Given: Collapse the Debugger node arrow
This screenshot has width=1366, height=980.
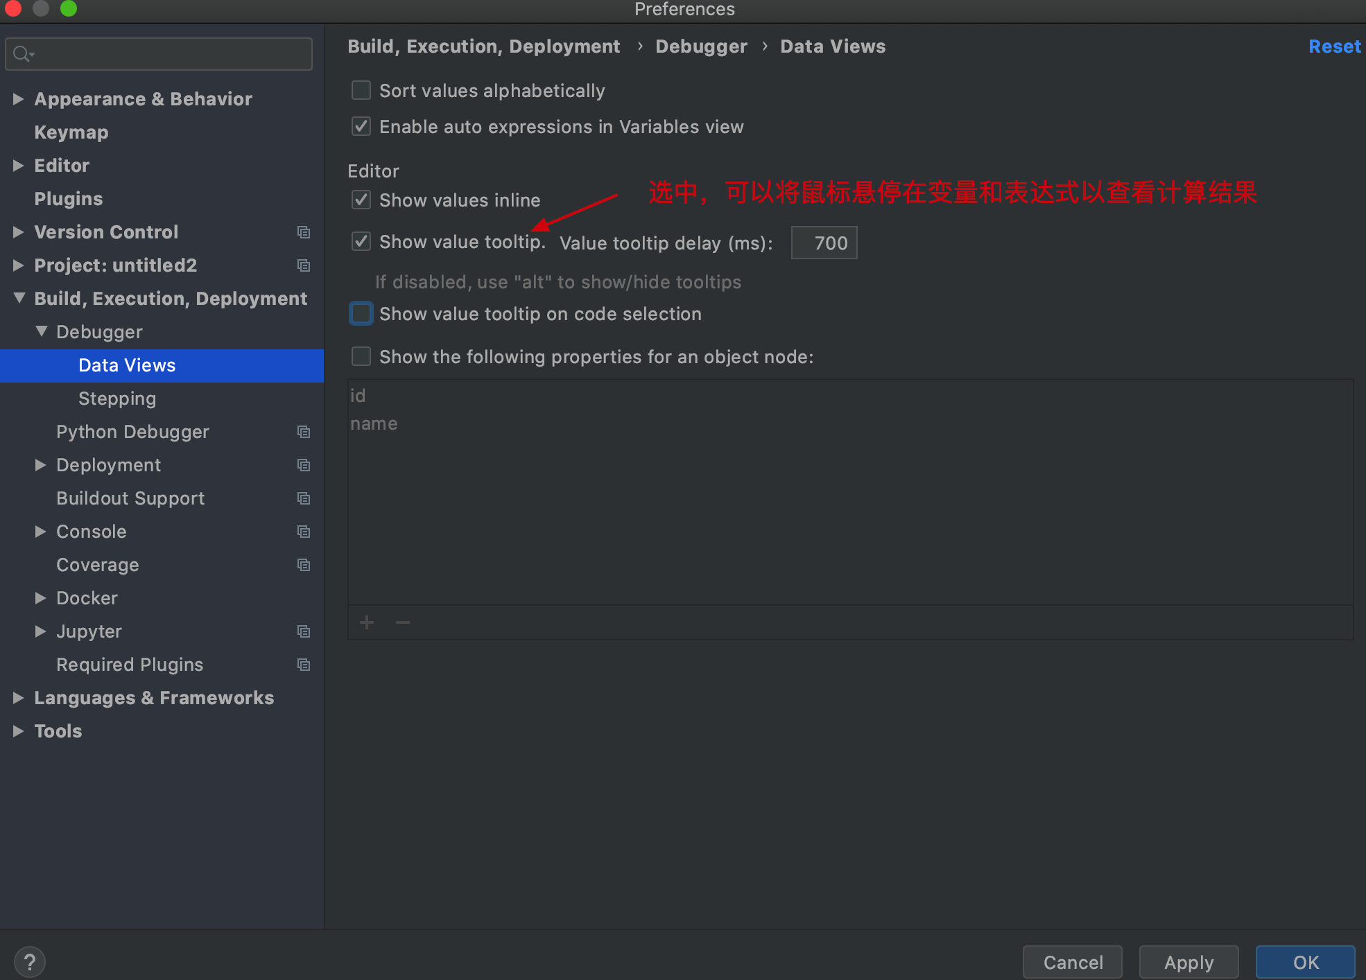Looking at the screenshot, I should [x=41, y=332].
